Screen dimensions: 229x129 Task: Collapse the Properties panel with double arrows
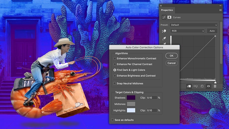(220, 6)
